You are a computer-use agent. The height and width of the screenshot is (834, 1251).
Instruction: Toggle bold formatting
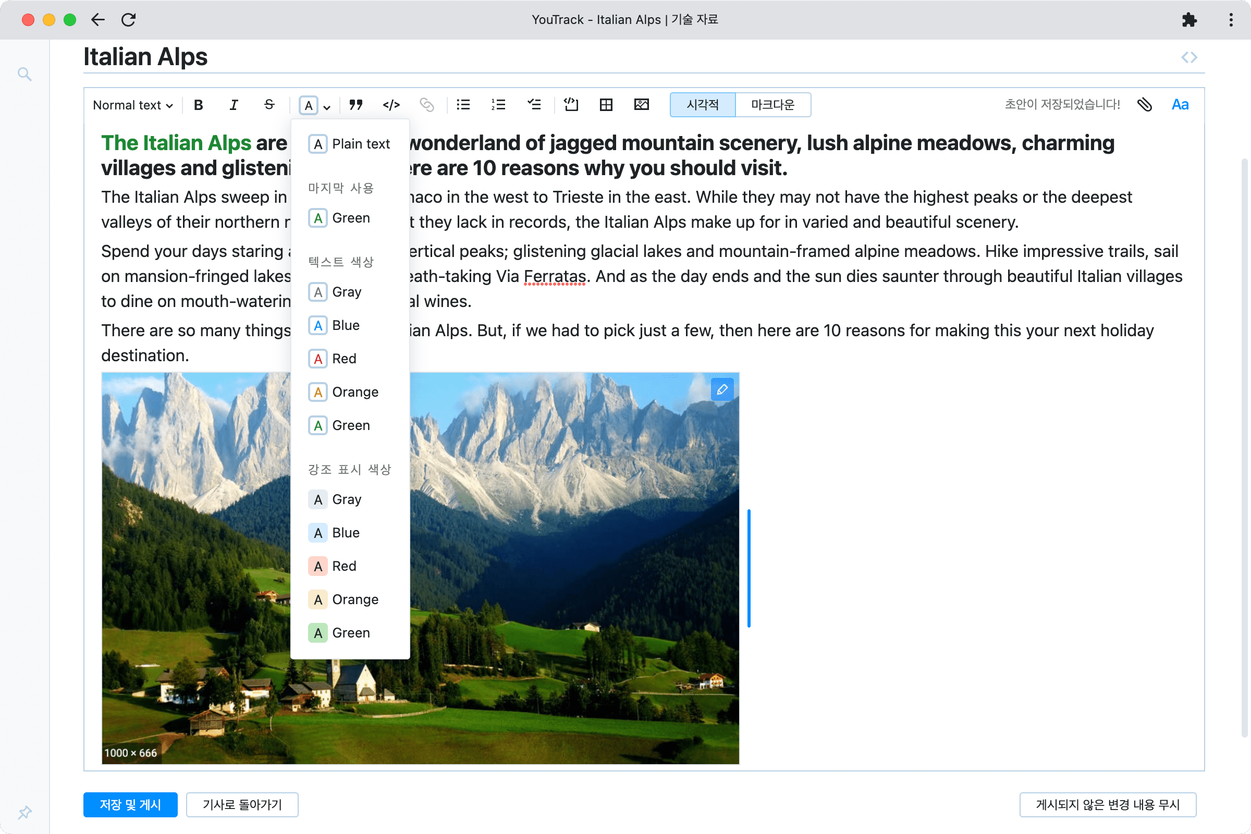(199, 105)
